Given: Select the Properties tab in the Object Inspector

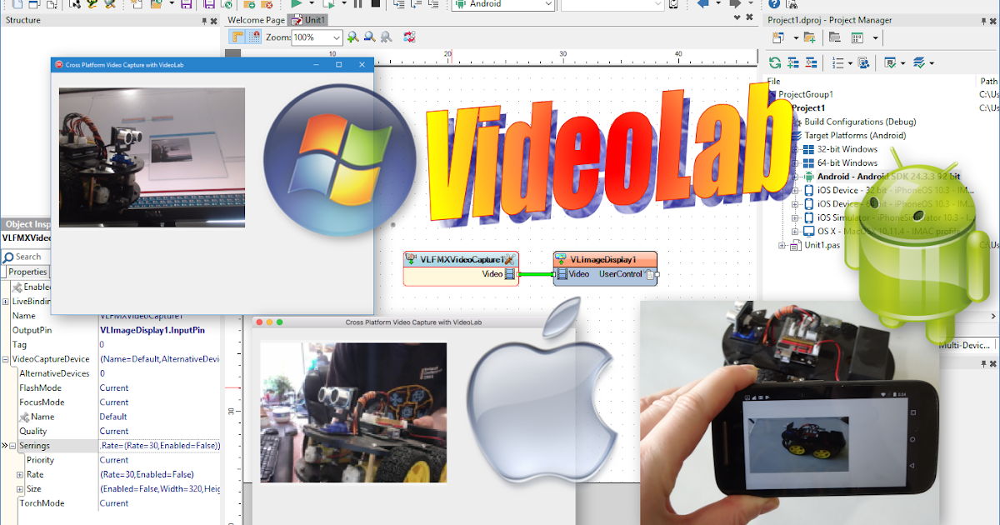Looking at the screenshot, I should click(x=27, y=272).
